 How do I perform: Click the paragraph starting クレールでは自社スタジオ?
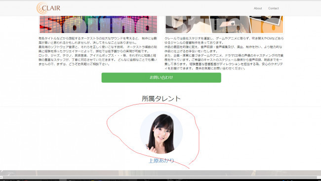coord(224,53)
